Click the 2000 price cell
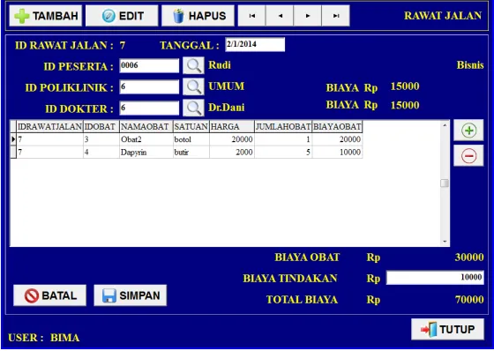Screen dimensions: 494x351 232,153
